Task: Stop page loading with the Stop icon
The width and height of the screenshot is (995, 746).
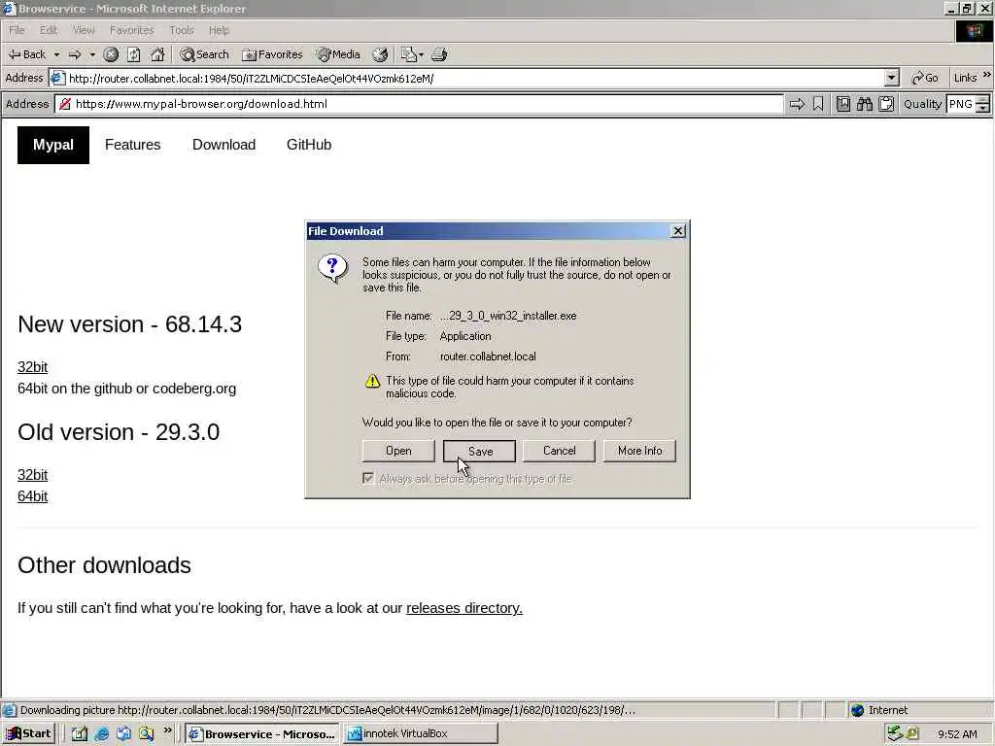Action: [111, 54]
